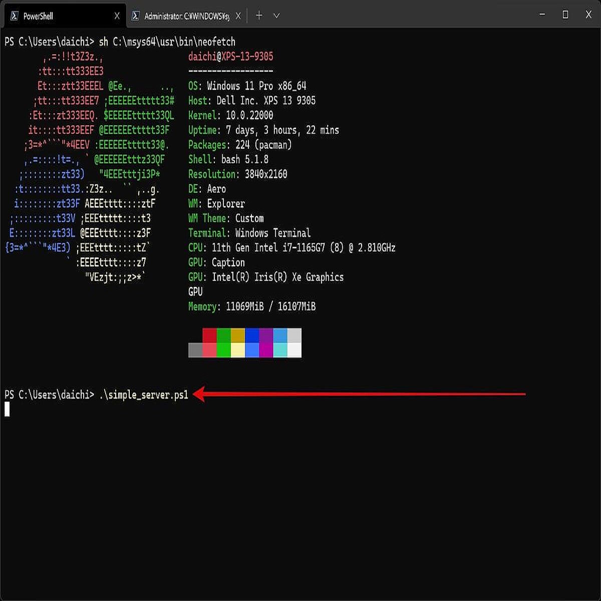Click the X icon on the Administrator tab
The width and height of the screenshot is (601, 601).
tap(238, 16)
